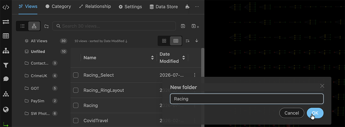The image size is (345, 127).
Task: Click the new folder icon
Action: tap(46, 26)
